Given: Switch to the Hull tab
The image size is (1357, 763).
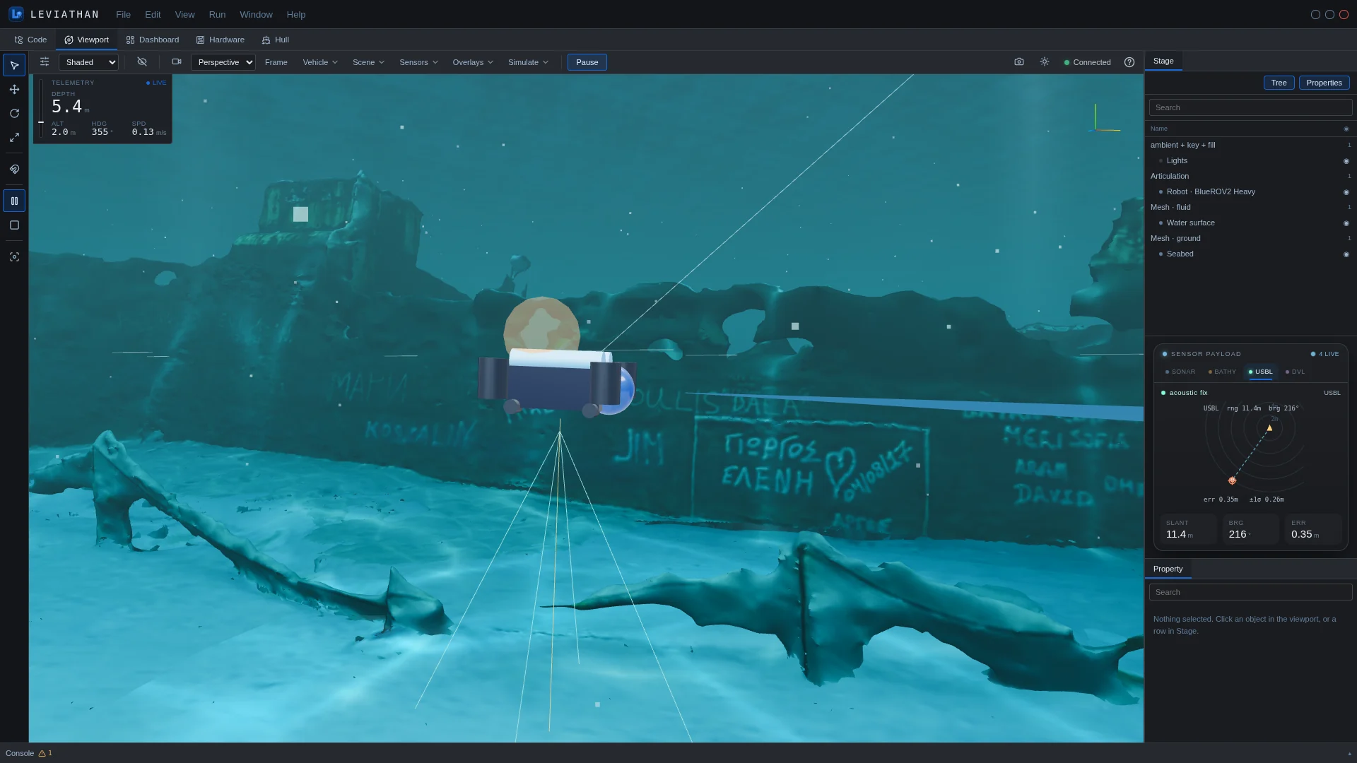Looking at the screenshot, I should click(x=275, y=40).
